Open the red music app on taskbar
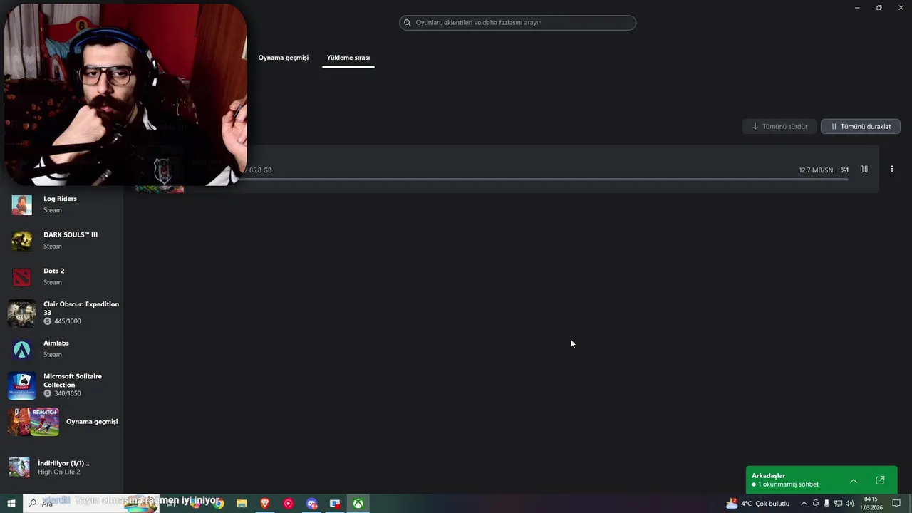Viewport: 912px width, 513px height. point(288,504)
